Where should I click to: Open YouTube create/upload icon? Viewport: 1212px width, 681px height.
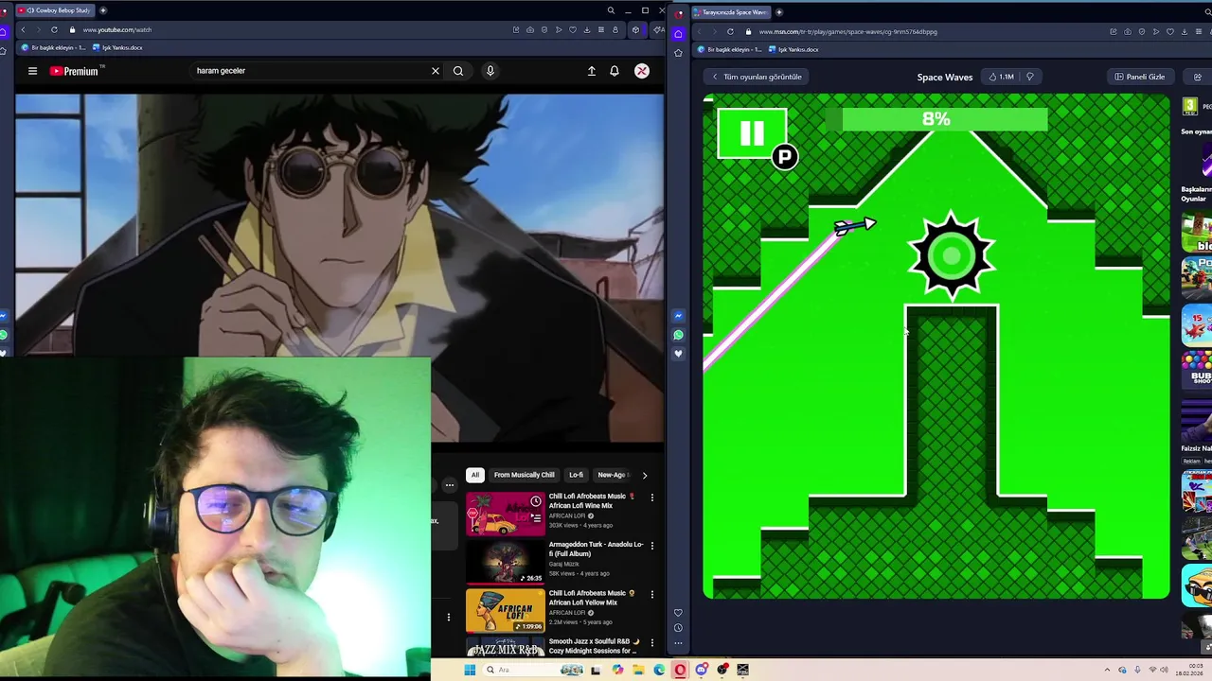(592, 71)
